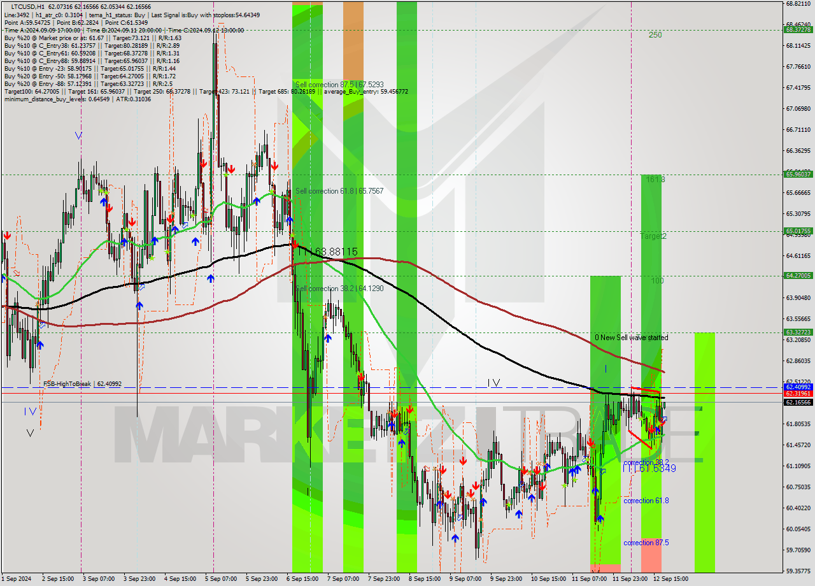Click the 161.8 target level label
Image resolution: width=815 pixels, height=586 pixels.
click(x=655, y=180)
